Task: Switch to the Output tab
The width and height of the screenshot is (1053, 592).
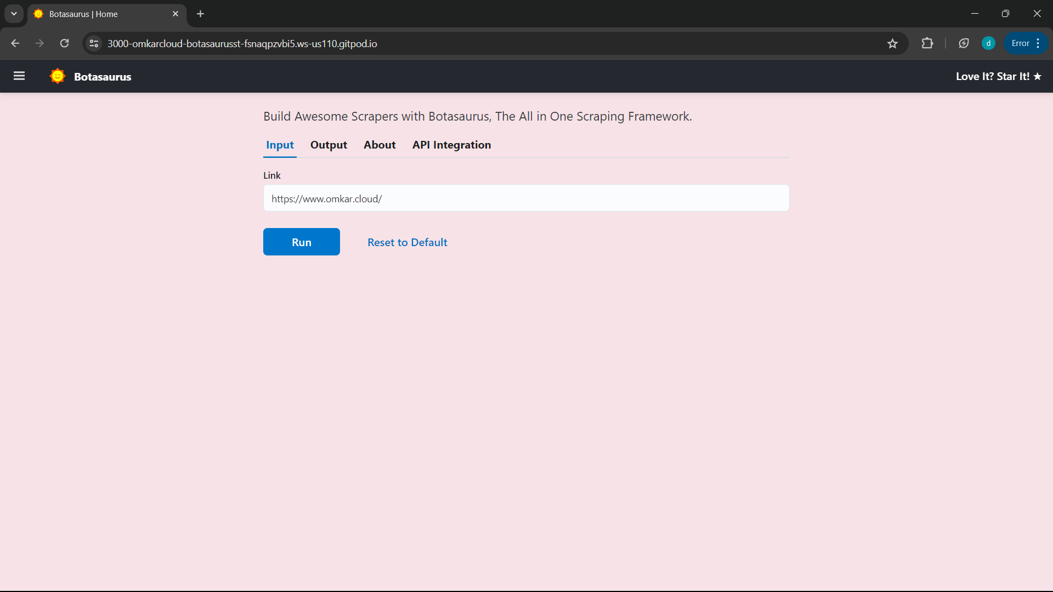Action: point(329,145)
